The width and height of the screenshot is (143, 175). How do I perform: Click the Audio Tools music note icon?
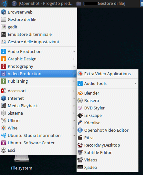(80, 84)
